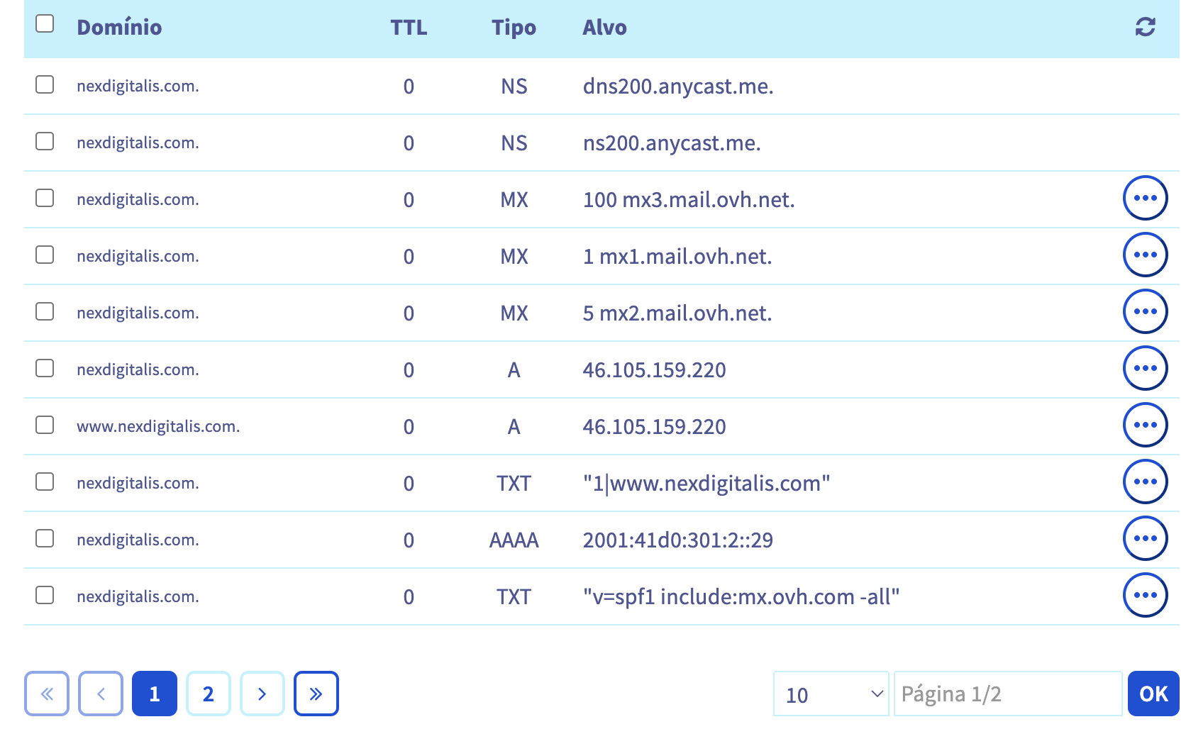Viewport: 1186px width, 729px height.
Task: Open actions menu for SPF TXT record
Action: (x=1145, y=595)
